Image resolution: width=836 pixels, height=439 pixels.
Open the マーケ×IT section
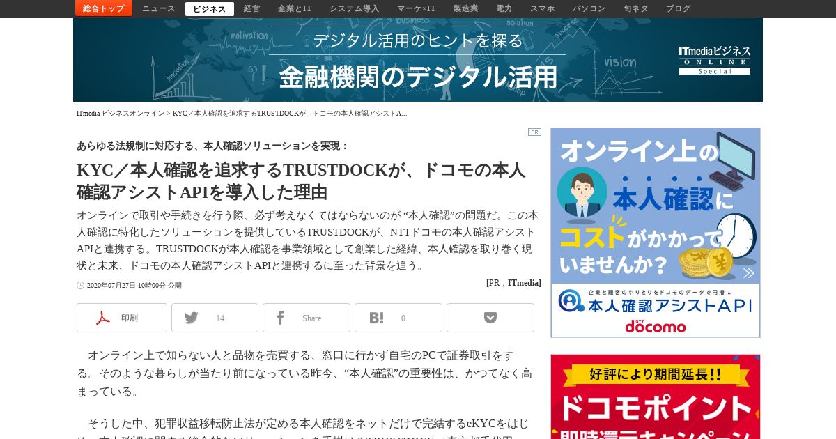417,8
